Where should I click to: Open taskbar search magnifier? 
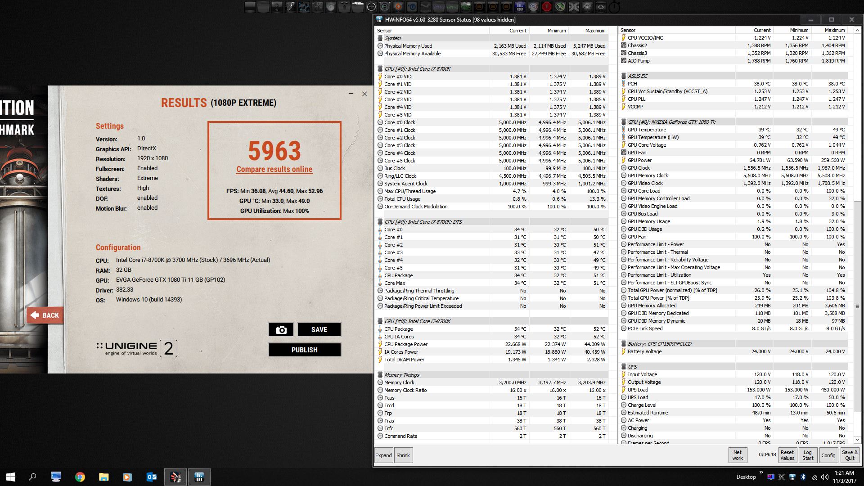tap(32, 477)
